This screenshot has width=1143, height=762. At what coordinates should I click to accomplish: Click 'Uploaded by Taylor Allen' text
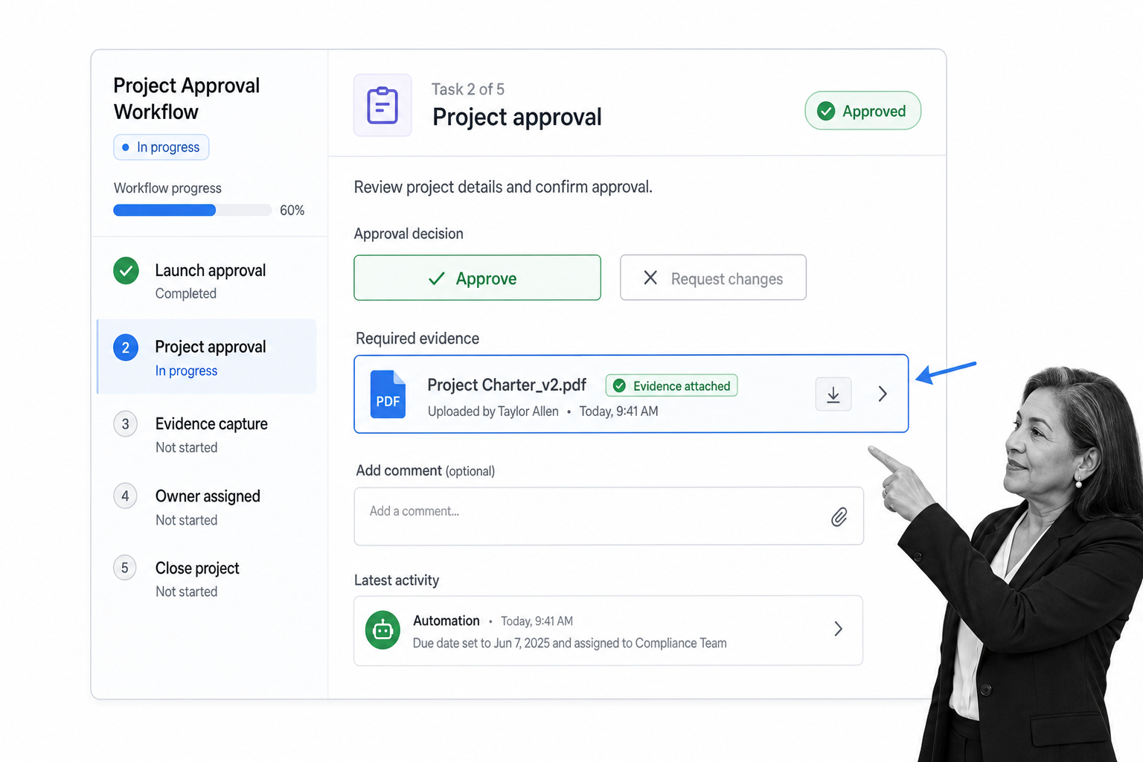[x=493, y=412]
